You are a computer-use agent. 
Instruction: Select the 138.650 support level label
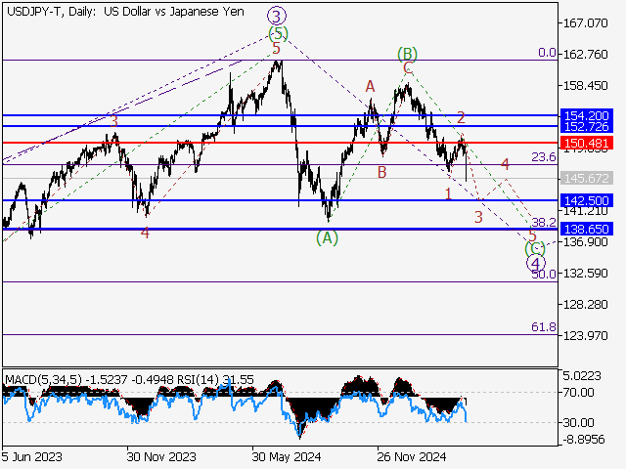(x=587, y=229)
